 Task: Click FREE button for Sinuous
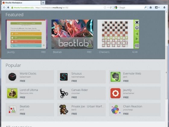pyautogui.click(x=74, y=81)
